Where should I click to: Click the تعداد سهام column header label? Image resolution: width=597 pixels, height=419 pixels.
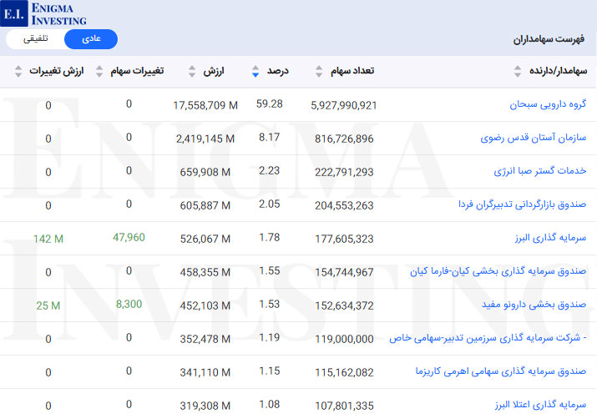point(352,71)
